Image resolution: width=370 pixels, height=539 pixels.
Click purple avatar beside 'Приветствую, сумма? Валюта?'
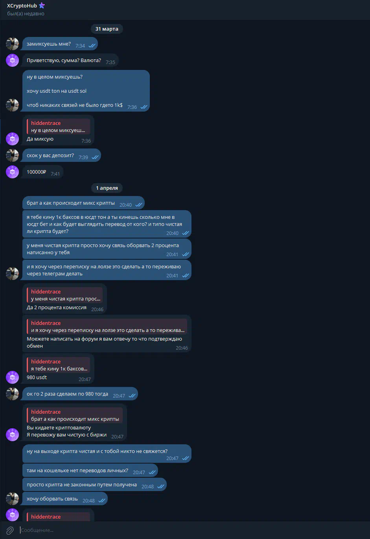[x=13, y=60]
